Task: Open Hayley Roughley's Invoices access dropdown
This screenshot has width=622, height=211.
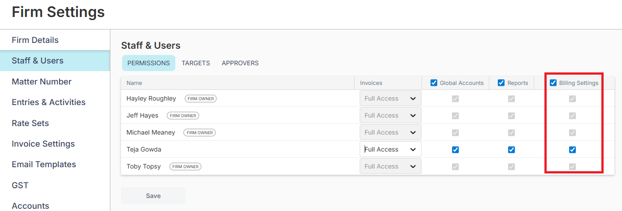Action: click(390, 98)
